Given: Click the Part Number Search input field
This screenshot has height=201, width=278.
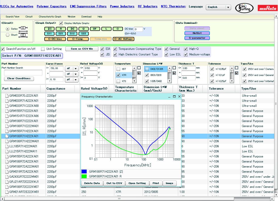Looking at the screenshot, I should point(23,73).
